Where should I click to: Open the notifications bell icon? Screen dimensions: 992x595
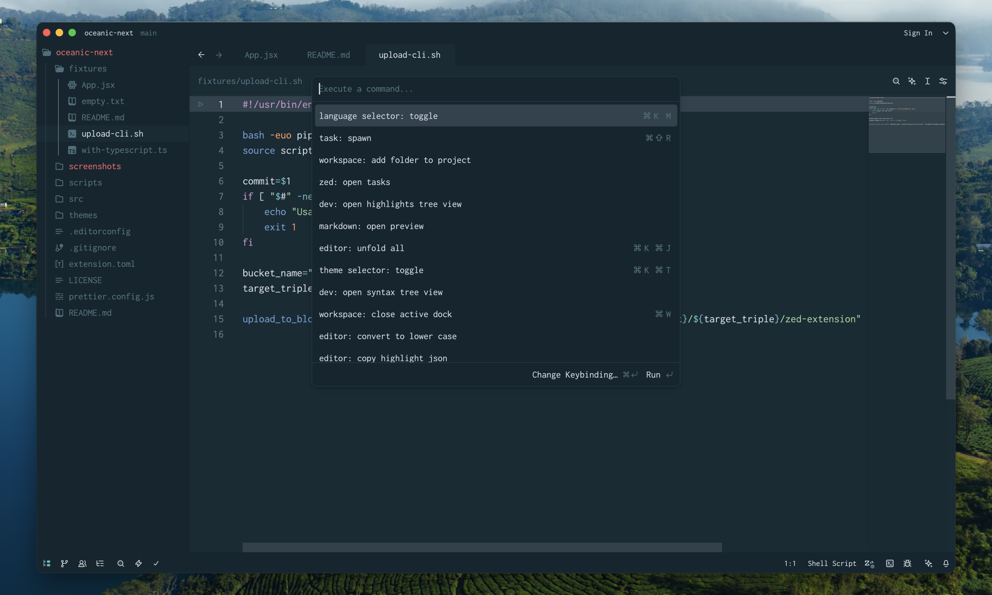click(x=946, y=563)
